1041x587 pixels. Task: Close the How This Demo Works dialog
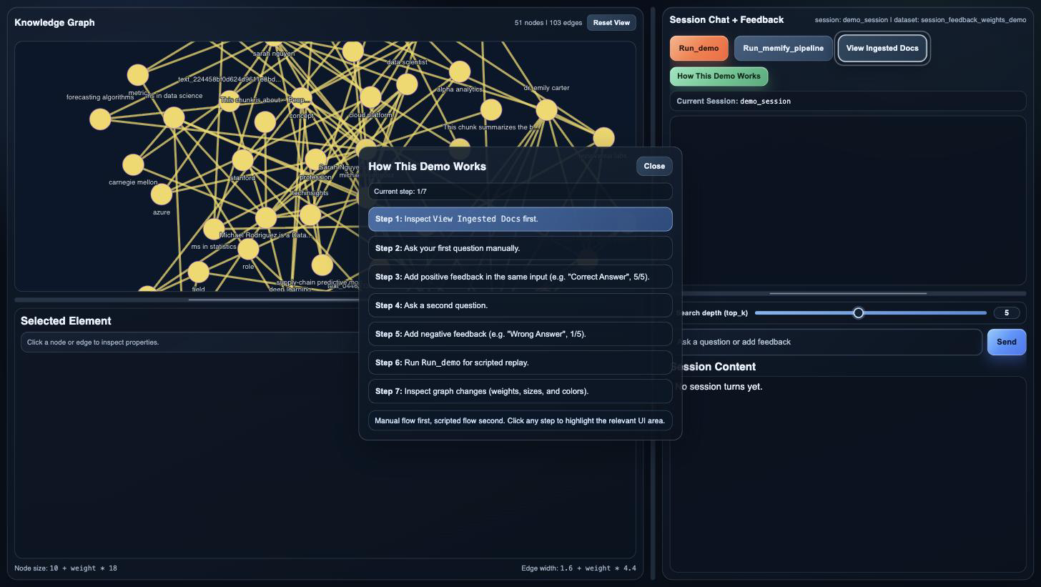click(654, 166)
